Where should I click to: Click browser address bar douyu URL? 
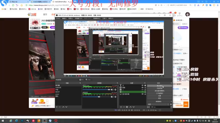point(49,5)
